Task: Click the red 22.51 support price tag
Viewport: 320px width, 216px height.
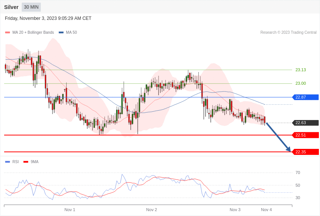Action: click(x=306, y=135)
